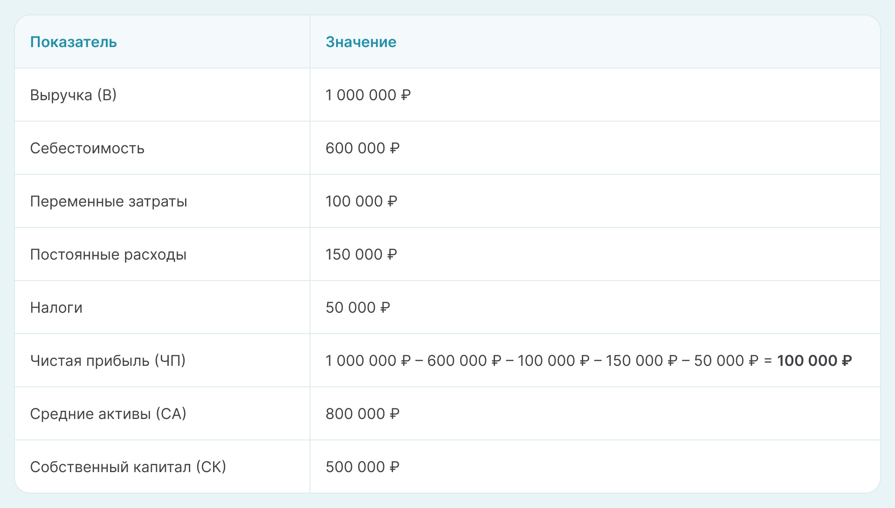Select the Налоги row label
This screenshot has width=895, height=508.
(x=56, y=308)
